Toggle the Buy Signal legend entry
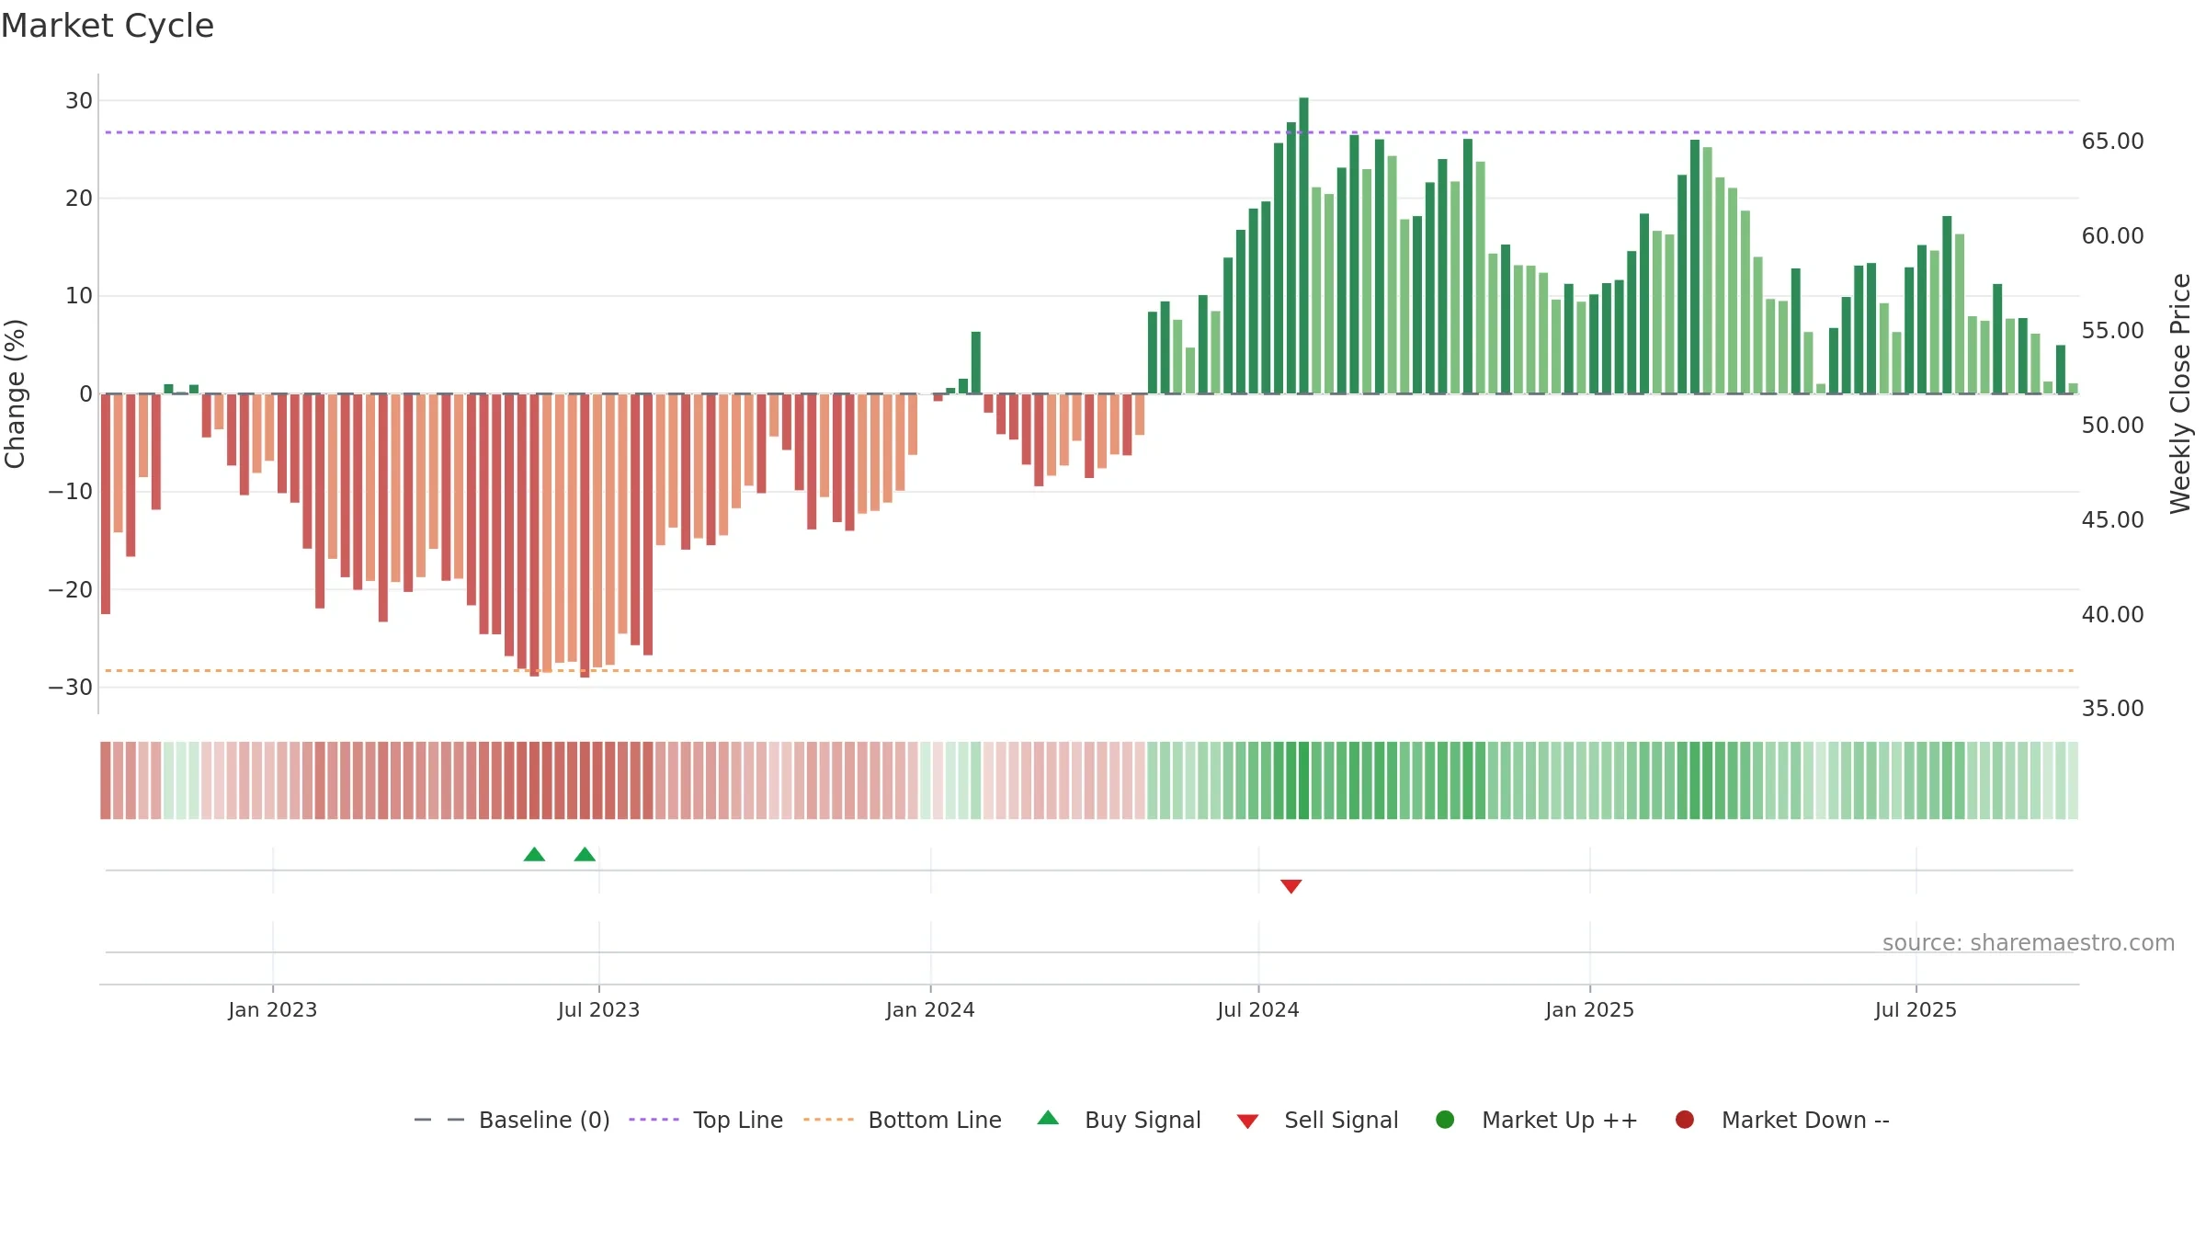The image size is (2206, 1241). pos(1119,1120)
